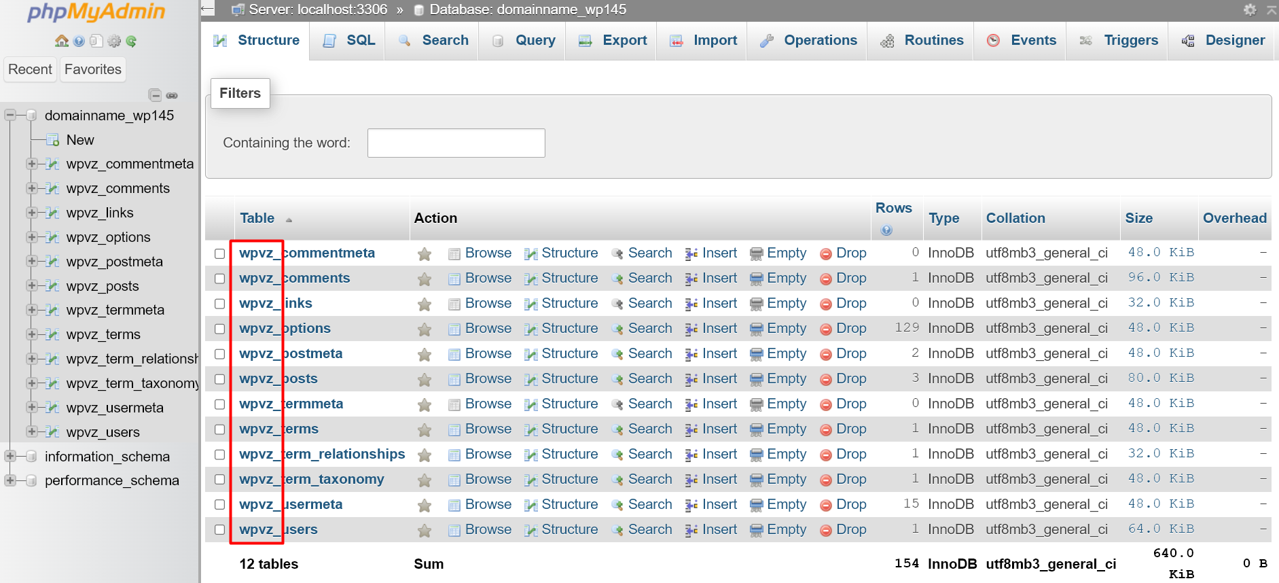Click the 'Containing the word' filter field
Image resolution: width=1279 pixels, height=583 pixels.
[x=456, y=143]
